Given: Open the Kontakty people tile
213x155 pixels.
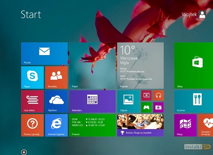Looking at the screenshot, I should click(56, 78).
